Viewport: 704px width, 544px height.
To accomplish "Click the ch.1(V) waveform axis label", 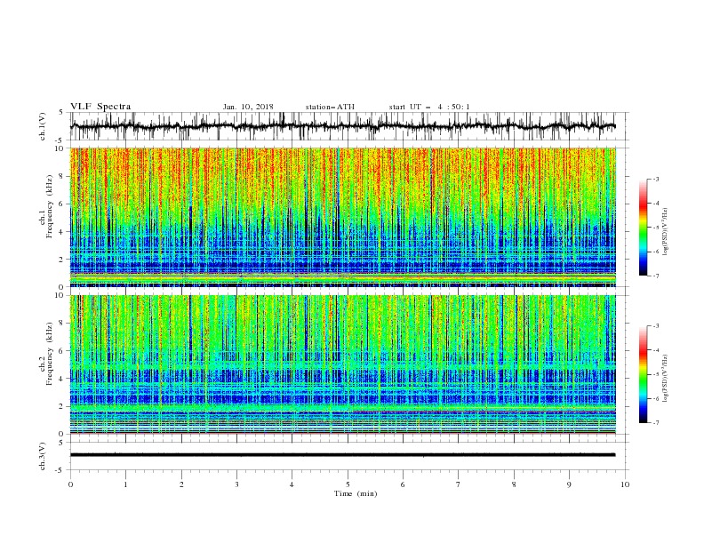I will [x=43, y=126].
